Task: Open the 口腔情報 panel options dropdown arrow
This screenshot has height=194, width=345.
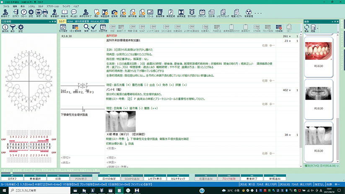Action: (50, 21)
